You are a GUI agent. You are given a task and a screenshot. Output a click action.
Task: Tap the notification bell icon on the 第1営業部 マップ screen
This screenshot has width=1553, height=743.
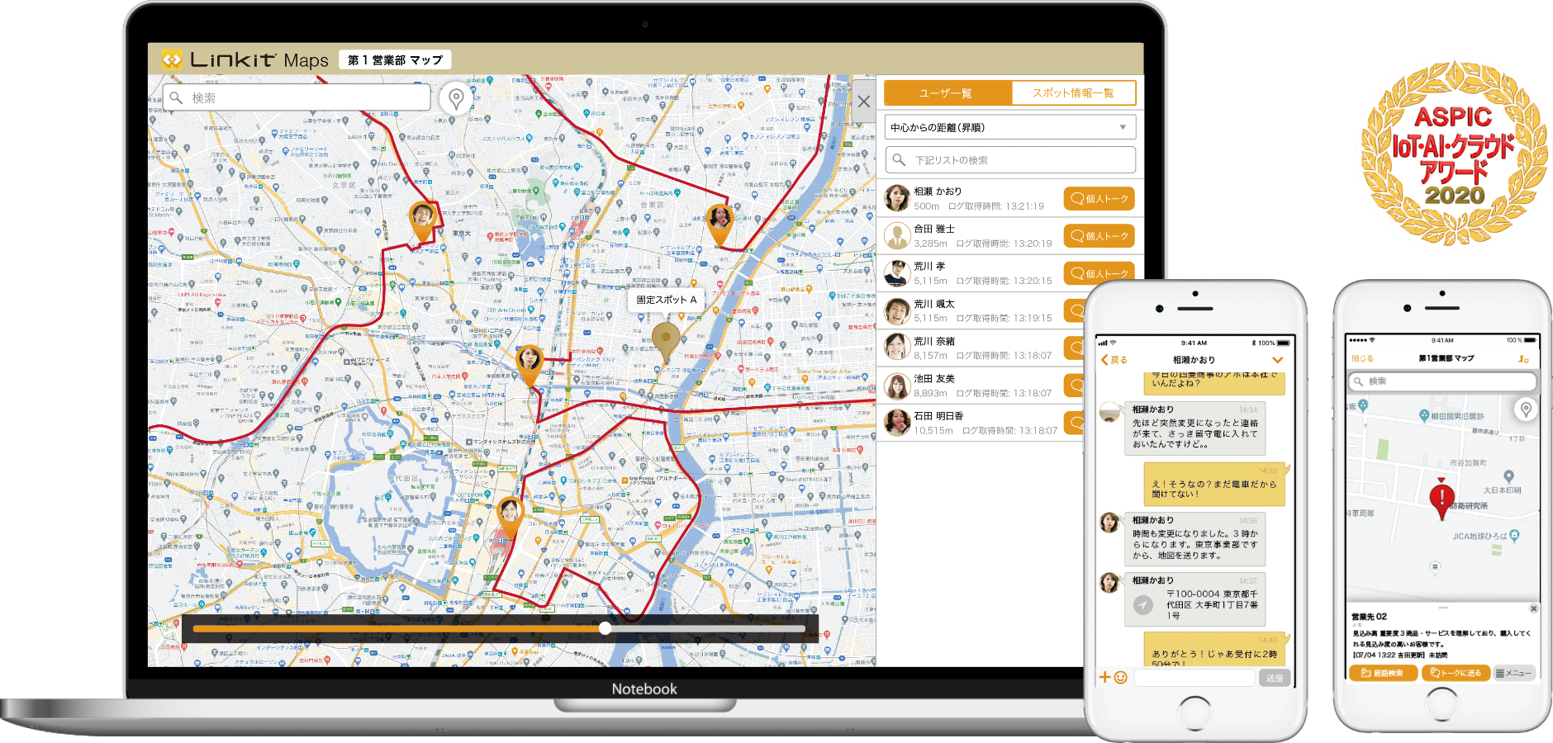(x=1522, y=359)
